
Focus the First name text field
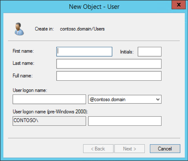pyautogui.click(x=84, y=52)
